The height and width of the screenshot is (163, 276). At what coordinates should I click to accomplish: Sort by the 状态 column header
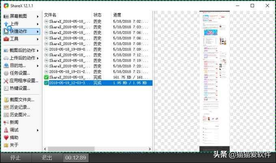[97, 15]
